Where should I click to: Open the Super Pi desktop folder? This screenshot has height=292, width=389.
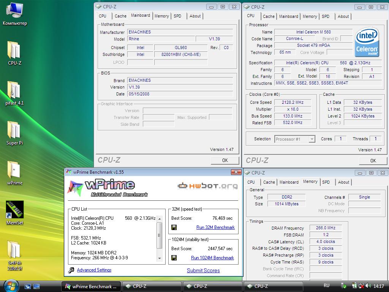point(14,133)
